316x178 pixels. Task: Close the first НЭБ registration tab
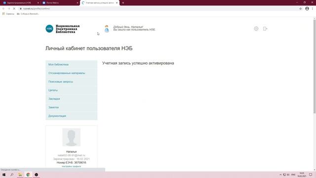click(38, 3)
